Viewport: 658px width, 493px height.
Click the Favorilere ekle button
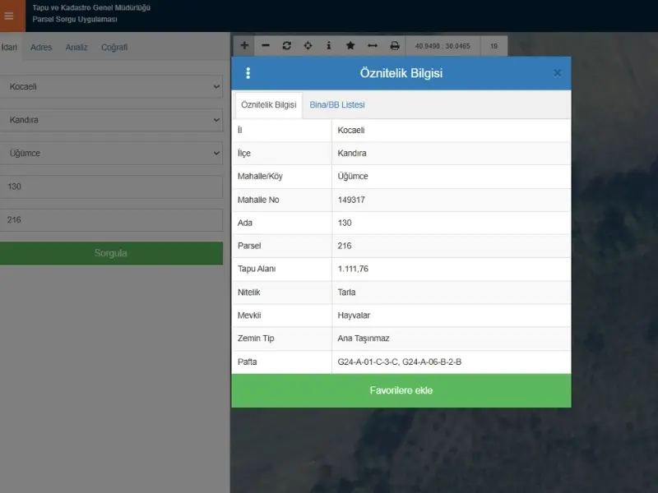click(401, 390)
